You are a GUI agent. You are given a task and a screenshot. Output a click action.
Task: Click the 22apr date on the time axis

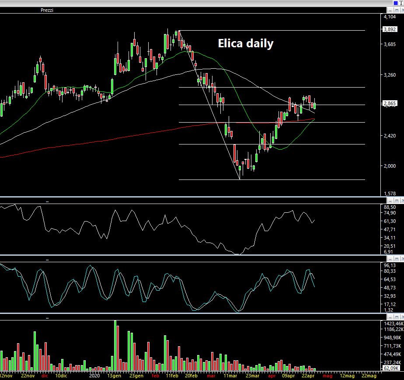point(308,376)
